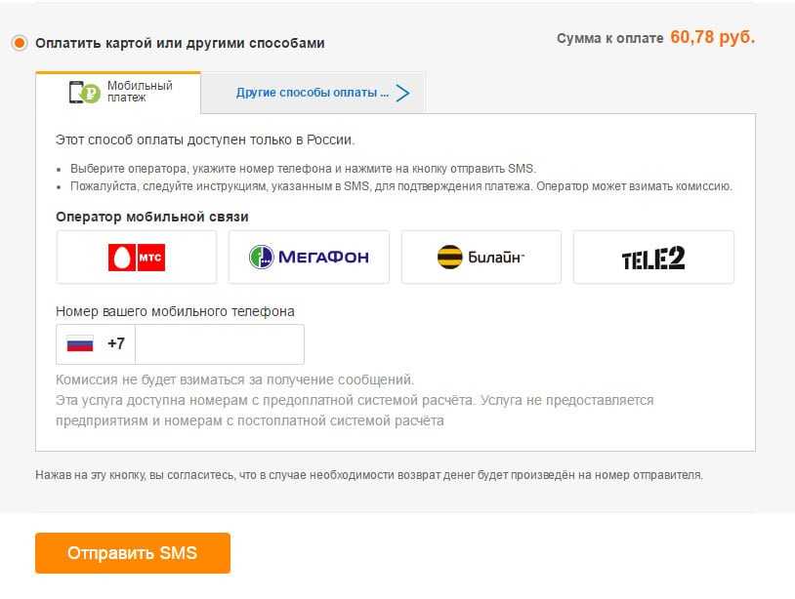Select the pay by card radio button
The width and height of the screenshot is (795, 599).
[x=19, y=43]
